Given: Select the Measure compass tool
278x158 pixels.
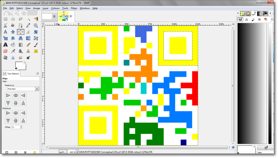Looking at the screenshot, I should point(5,32).
